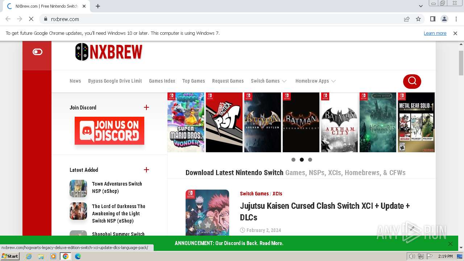Close the green announcement bar
The height and width of the screenshot is (261, 464).
[x=450, y=244]
